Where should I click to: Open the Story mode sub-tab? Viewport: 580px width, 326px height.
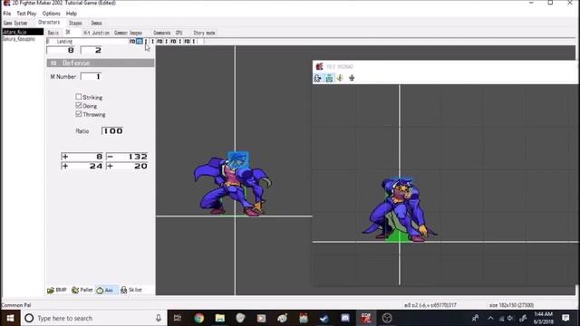[x=204, y=33]
